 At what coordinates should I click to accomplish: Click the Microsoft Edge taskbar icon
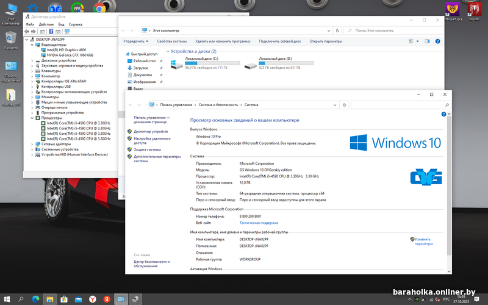click(35, 299)
